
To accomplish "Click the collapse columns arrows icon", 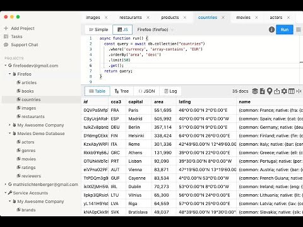I will click(299, 91).
